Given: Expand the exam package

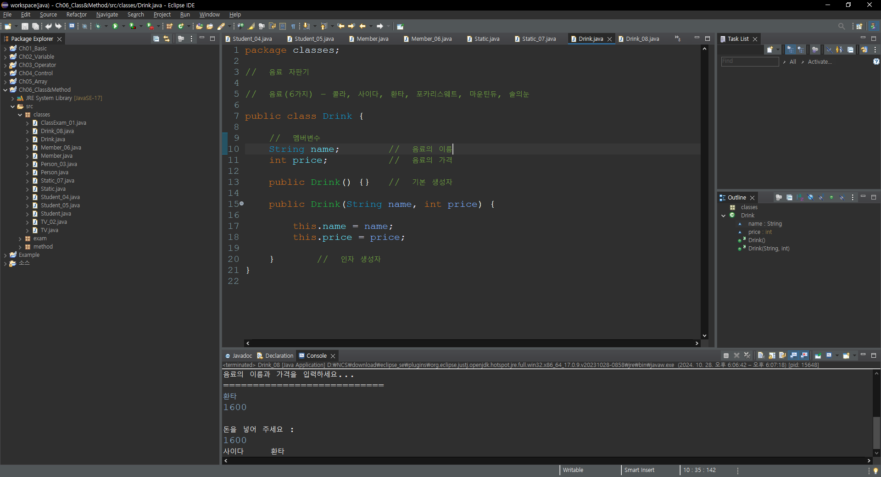Looking at the screenshot, I should coord(20,238).
